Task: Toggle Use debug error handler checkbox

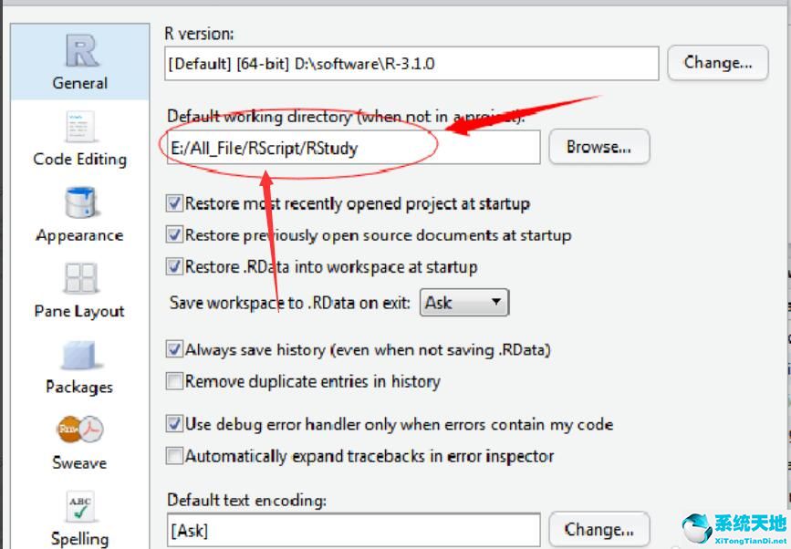Action: click(174, 424)
